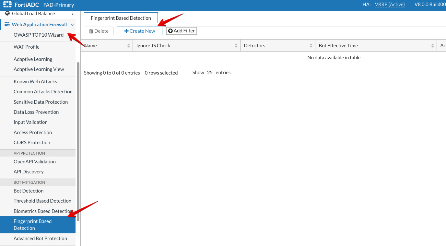446x246 pixels.
Task: Click the FortiADC logo icon
Action: [7, 5]
